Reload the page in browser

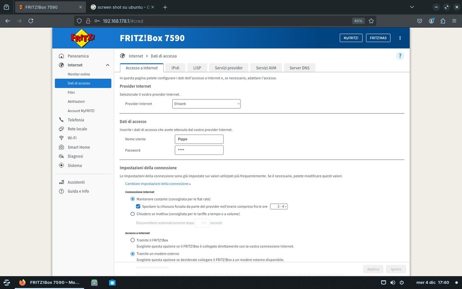tap(31, 21)
